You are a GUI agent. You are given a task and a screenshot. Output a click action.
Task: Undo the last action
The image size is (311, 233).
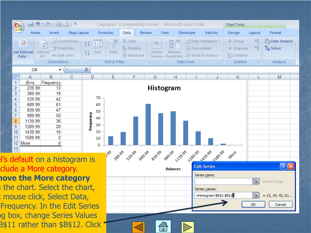(37, 24)
